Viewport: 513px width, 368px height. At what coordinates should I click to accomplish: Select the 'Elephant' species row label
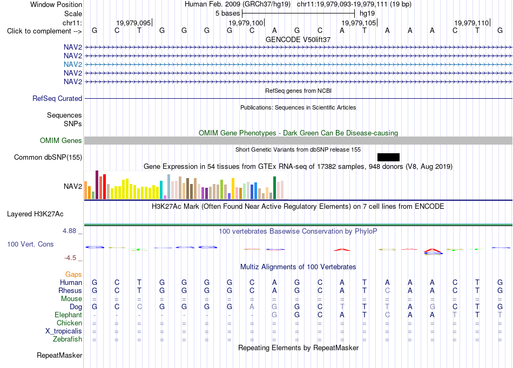(x=69, y=315)
